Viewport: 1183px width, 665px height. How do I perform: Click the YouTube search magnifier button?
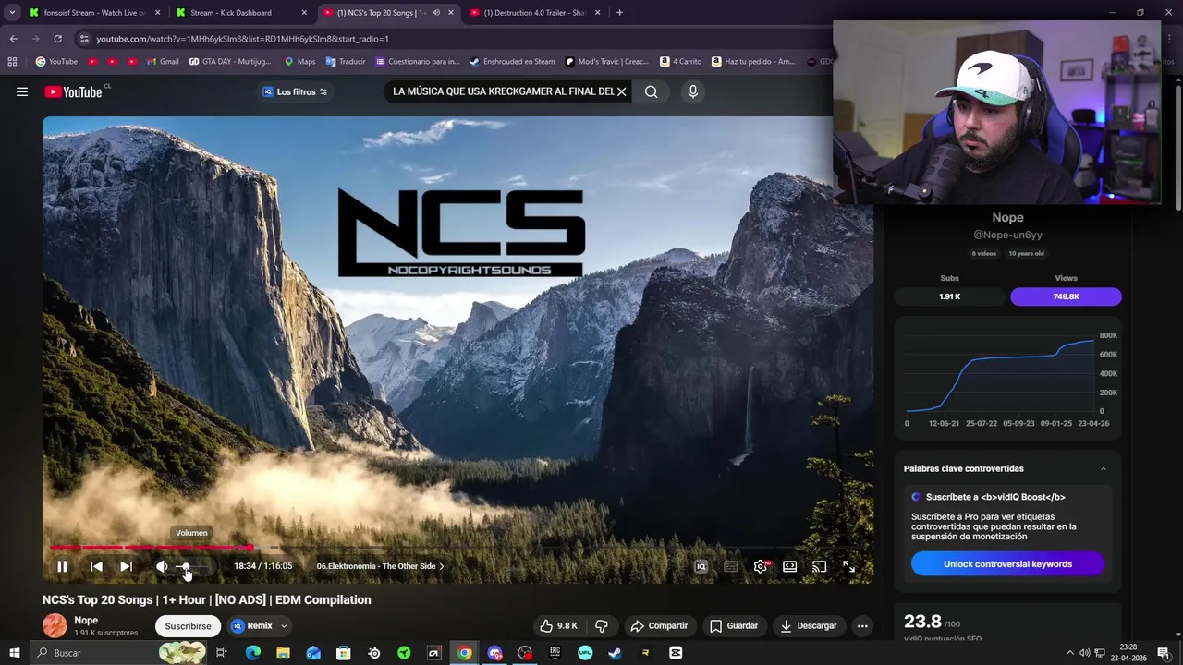[x=652, y=91]
